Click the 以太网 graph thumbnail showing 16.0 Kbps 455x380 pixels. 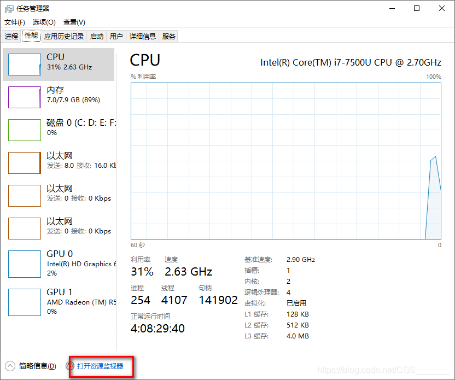click(x=25, y=163)
